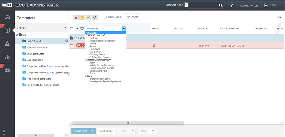Open the Computer Name search type dropdown

(x=186, y=5)
